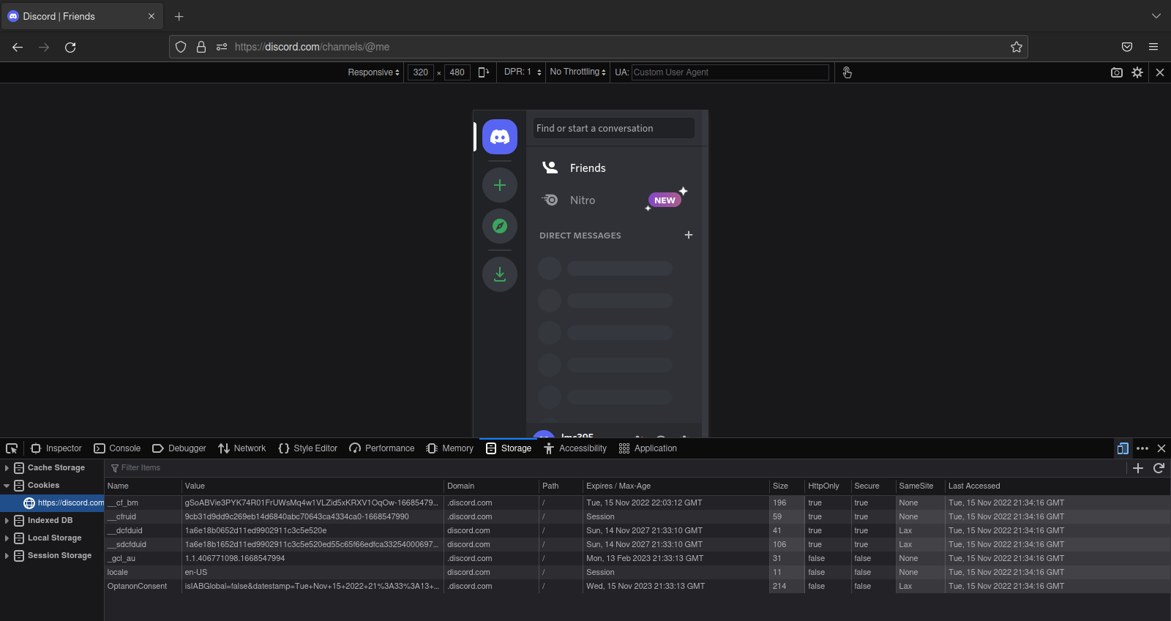Click the Download Apps arrow icon
The image size is (1171, 621).
coord(500,274)
